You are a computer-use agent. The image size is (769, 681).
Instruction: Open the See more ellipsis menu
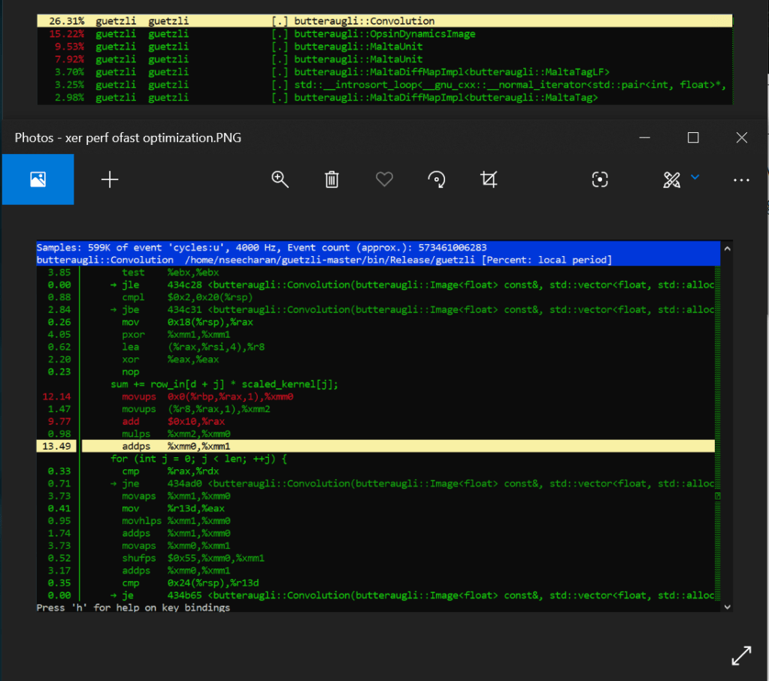741,180
